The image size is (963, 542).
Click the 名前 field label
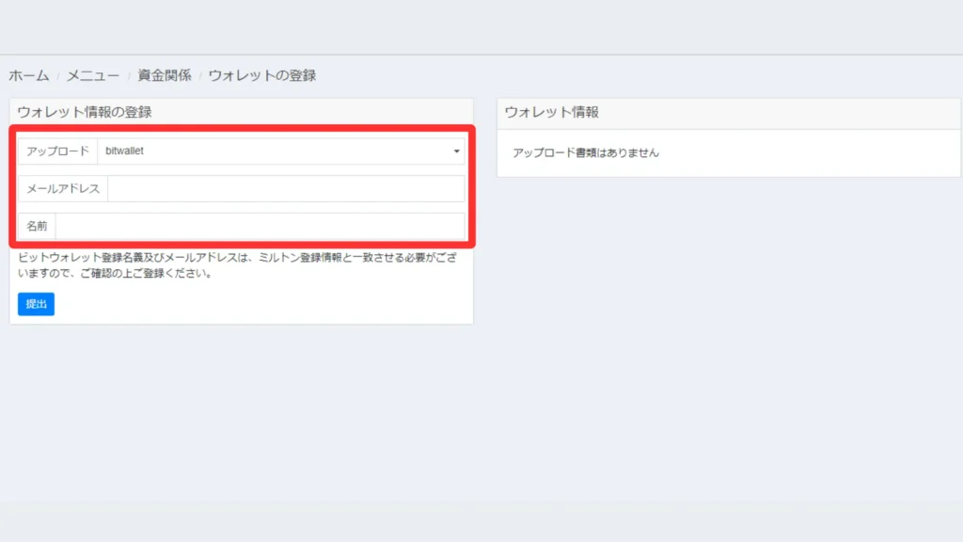tap(37, 226)
